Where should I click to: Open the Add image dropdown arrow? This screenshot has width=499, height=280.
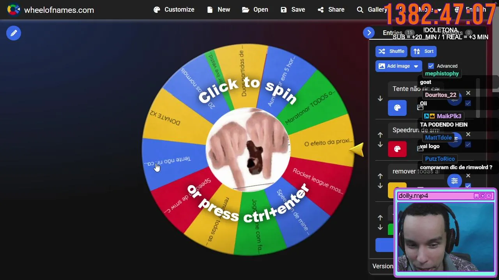416,66
